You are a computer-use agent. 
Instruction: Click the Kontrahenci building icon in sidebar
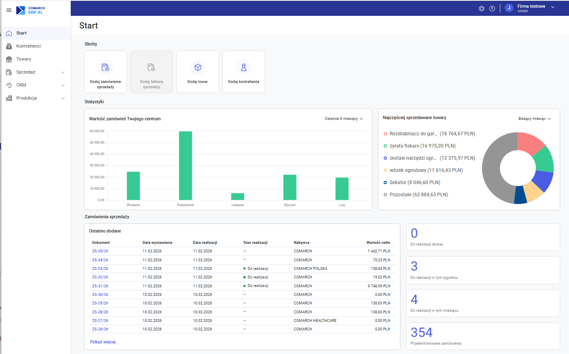[8, 46]
